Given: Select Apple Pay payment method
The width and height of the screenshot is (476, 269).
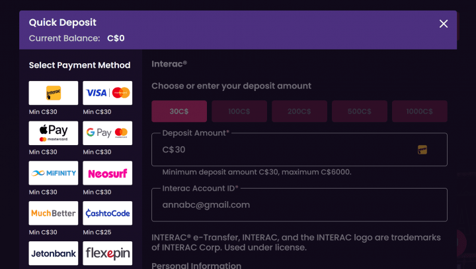Looking at the screenshot, I should pos(54,133).
